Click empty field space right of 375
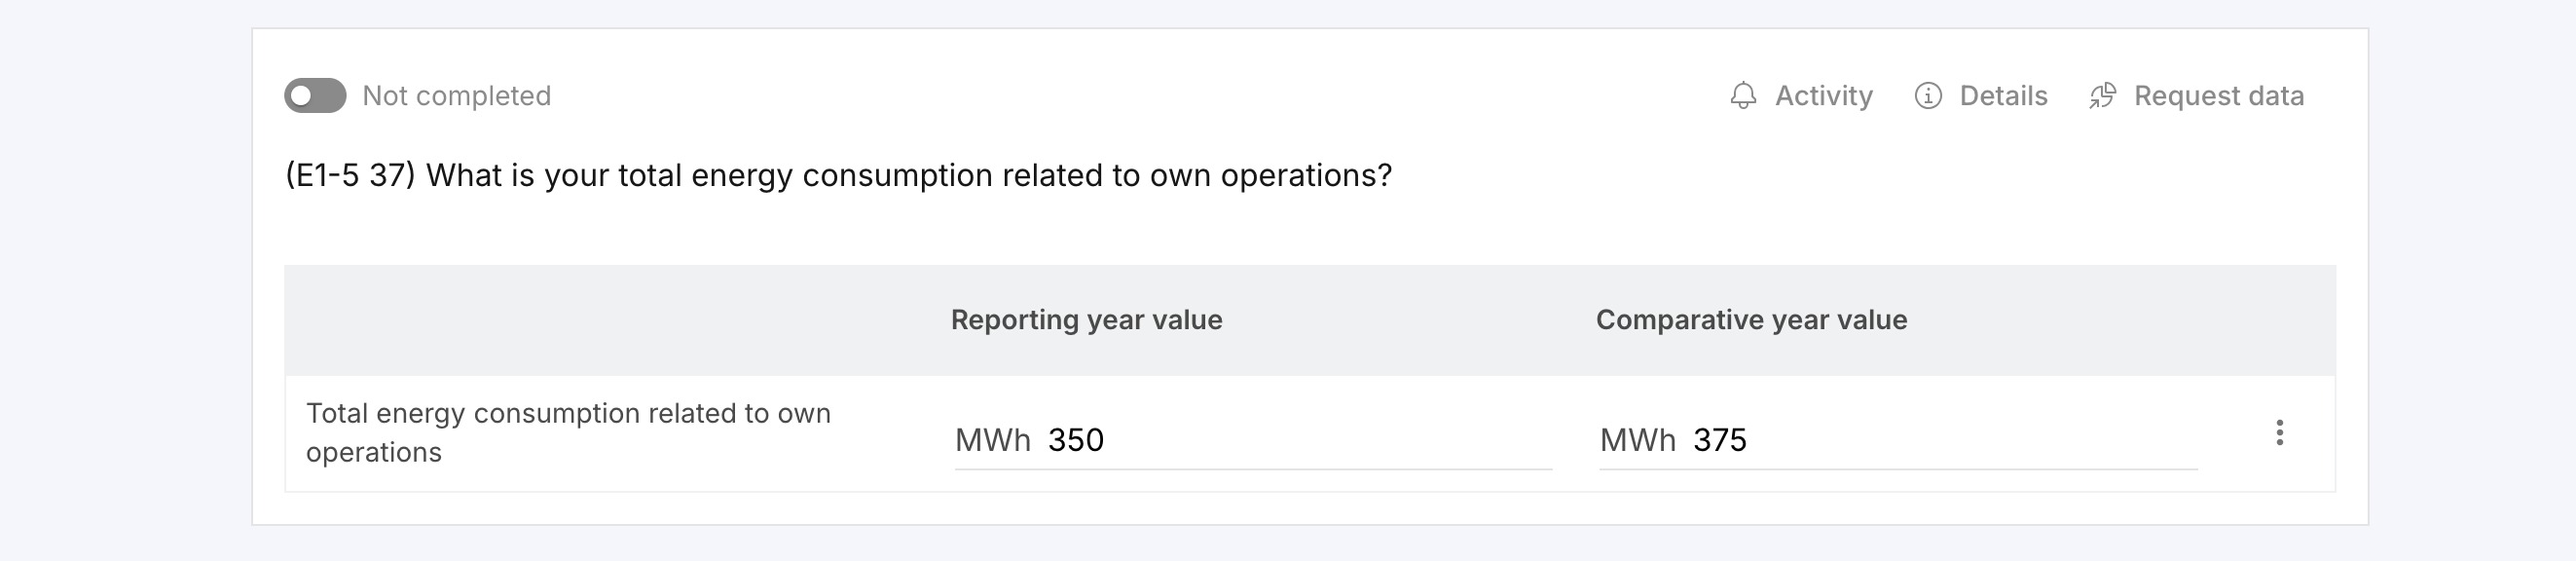The height and width of the screenshot is (561, 2576). coord(1970,440)
